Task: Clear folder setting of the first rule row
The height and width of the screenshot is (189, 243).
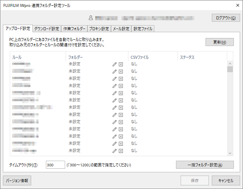Action: coord(121,64)
